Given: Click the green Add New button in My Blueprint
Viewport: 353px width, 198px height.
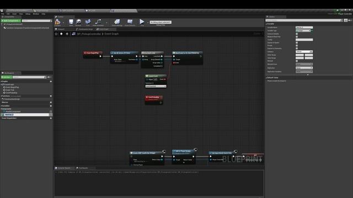Looking at the screenshot, I should [6, 77].
